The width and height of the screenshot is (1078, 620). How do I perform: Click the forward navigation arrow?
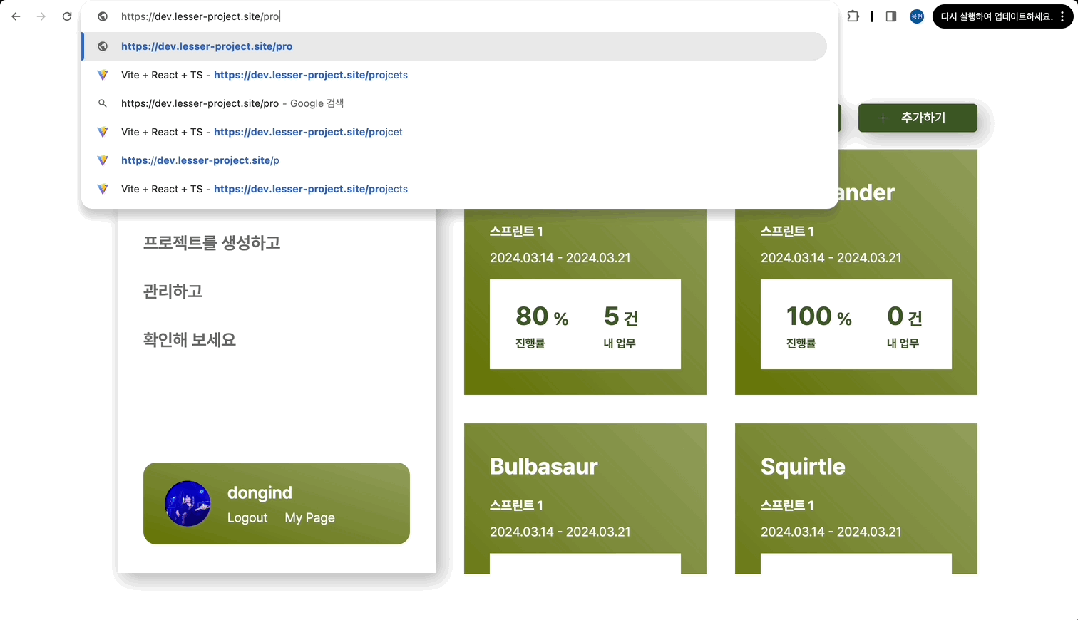(x=41, y=16)
